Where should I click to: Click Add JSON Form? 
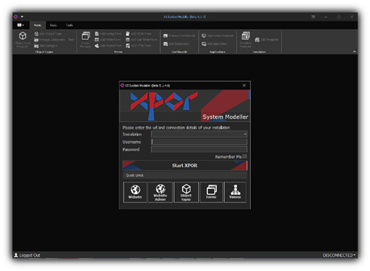click(x=138, y=34)
